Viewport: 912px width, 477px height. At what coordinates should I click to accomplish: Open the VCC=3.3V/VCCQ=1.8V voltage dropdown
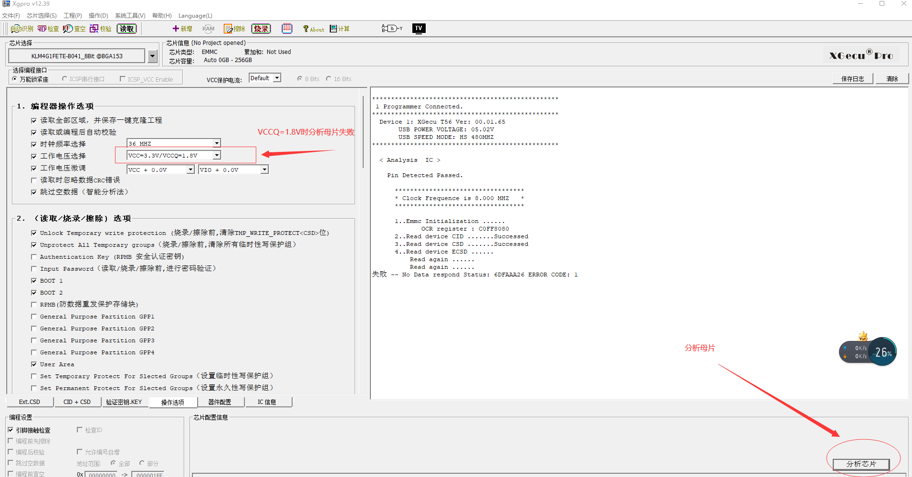point(217,155)
